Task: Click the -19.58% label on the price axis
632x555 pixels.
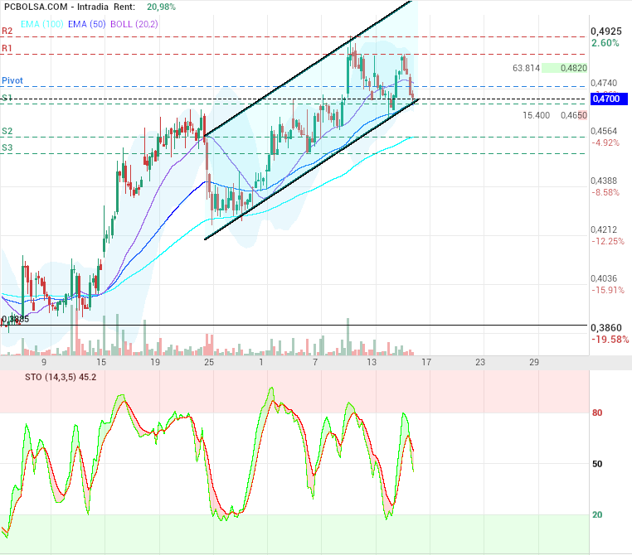Action: coord(610,340)
